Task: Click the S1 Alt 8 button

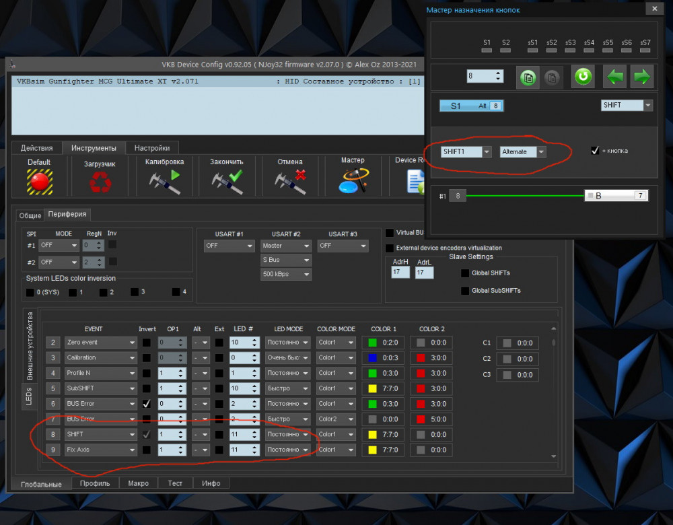Action: [470, 106]
